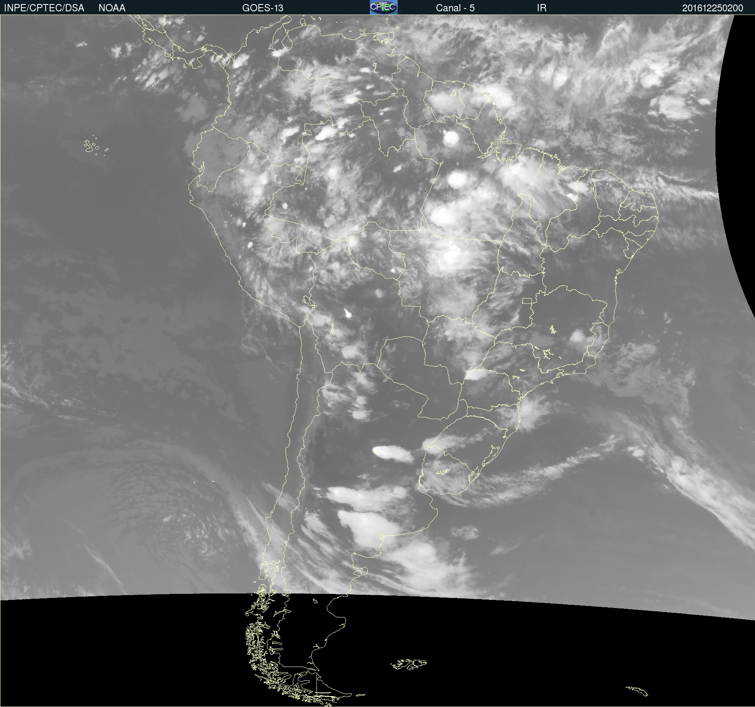Click the 'IR' band label
Viewport: 755px width, 707px height.
coord(541,8)
